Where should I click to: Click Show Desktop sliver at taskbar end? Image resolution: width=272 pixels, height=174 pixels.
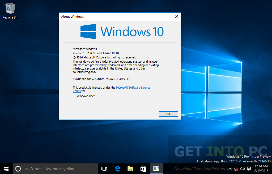tap(271, 169)
